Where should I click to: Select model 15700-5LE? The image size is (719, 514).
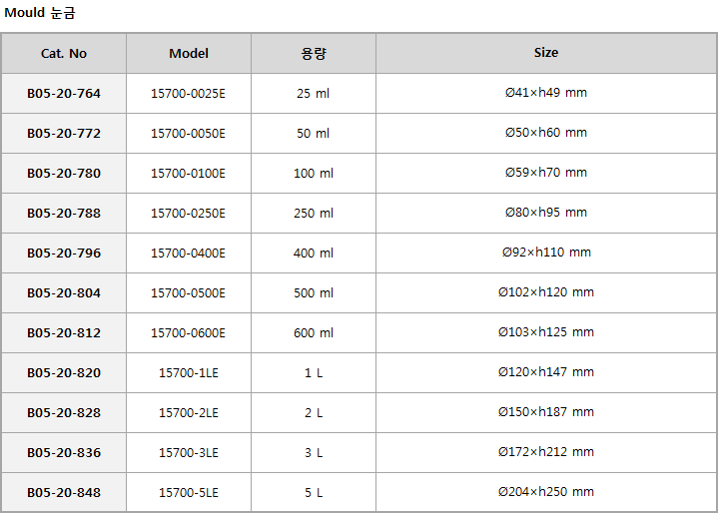189,492
